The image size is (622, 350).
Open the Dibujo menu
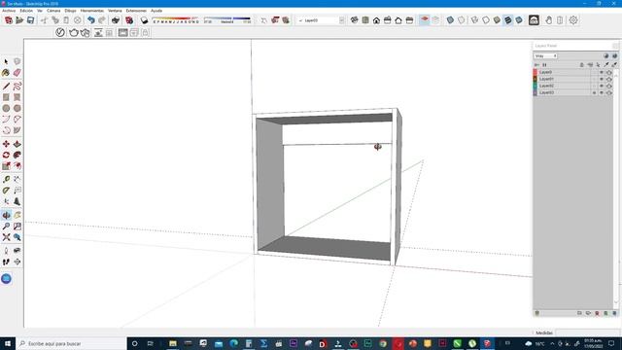click(x=70, y=11)
